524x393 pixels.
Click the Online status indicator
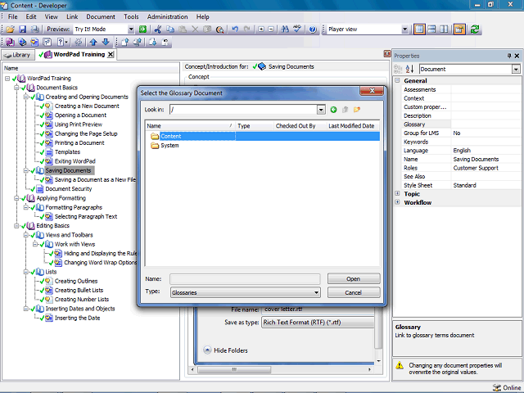pyautogui.click(x=507, y=387)
